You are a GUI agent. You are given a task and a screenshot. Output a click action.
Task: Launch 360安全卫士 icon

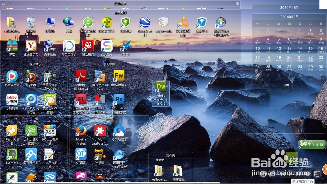click(x=107, y=23)
